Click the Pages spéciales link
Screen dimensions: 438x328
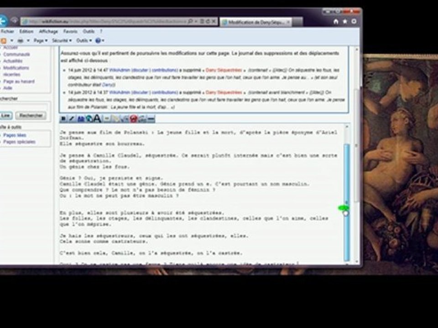pyautogui.click(x=19, y=142)
